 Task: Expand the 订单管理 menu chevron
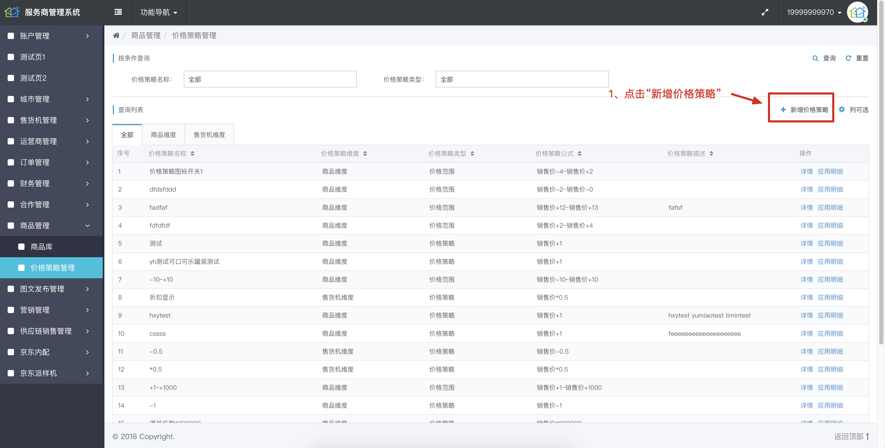pyautogui.click(x=87, y=162)
